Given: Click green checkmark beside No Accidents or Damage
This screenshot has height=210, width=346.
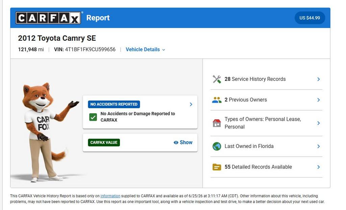Looking at the screenshot, I should [x=93, y=117].
